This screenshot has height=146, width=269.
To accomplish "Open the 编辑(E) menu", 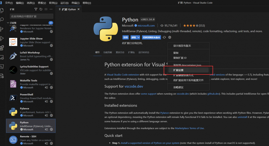I will pos(20,3).
